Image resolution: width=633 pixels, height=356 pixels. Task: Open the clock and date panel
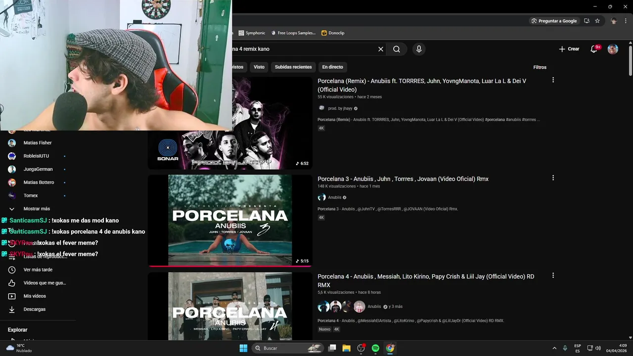[616, 348]
